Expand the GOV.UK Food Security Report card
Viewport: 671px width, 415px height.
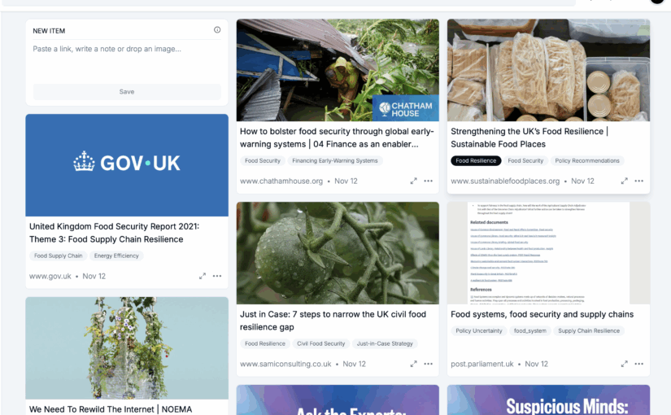point(203,276)
